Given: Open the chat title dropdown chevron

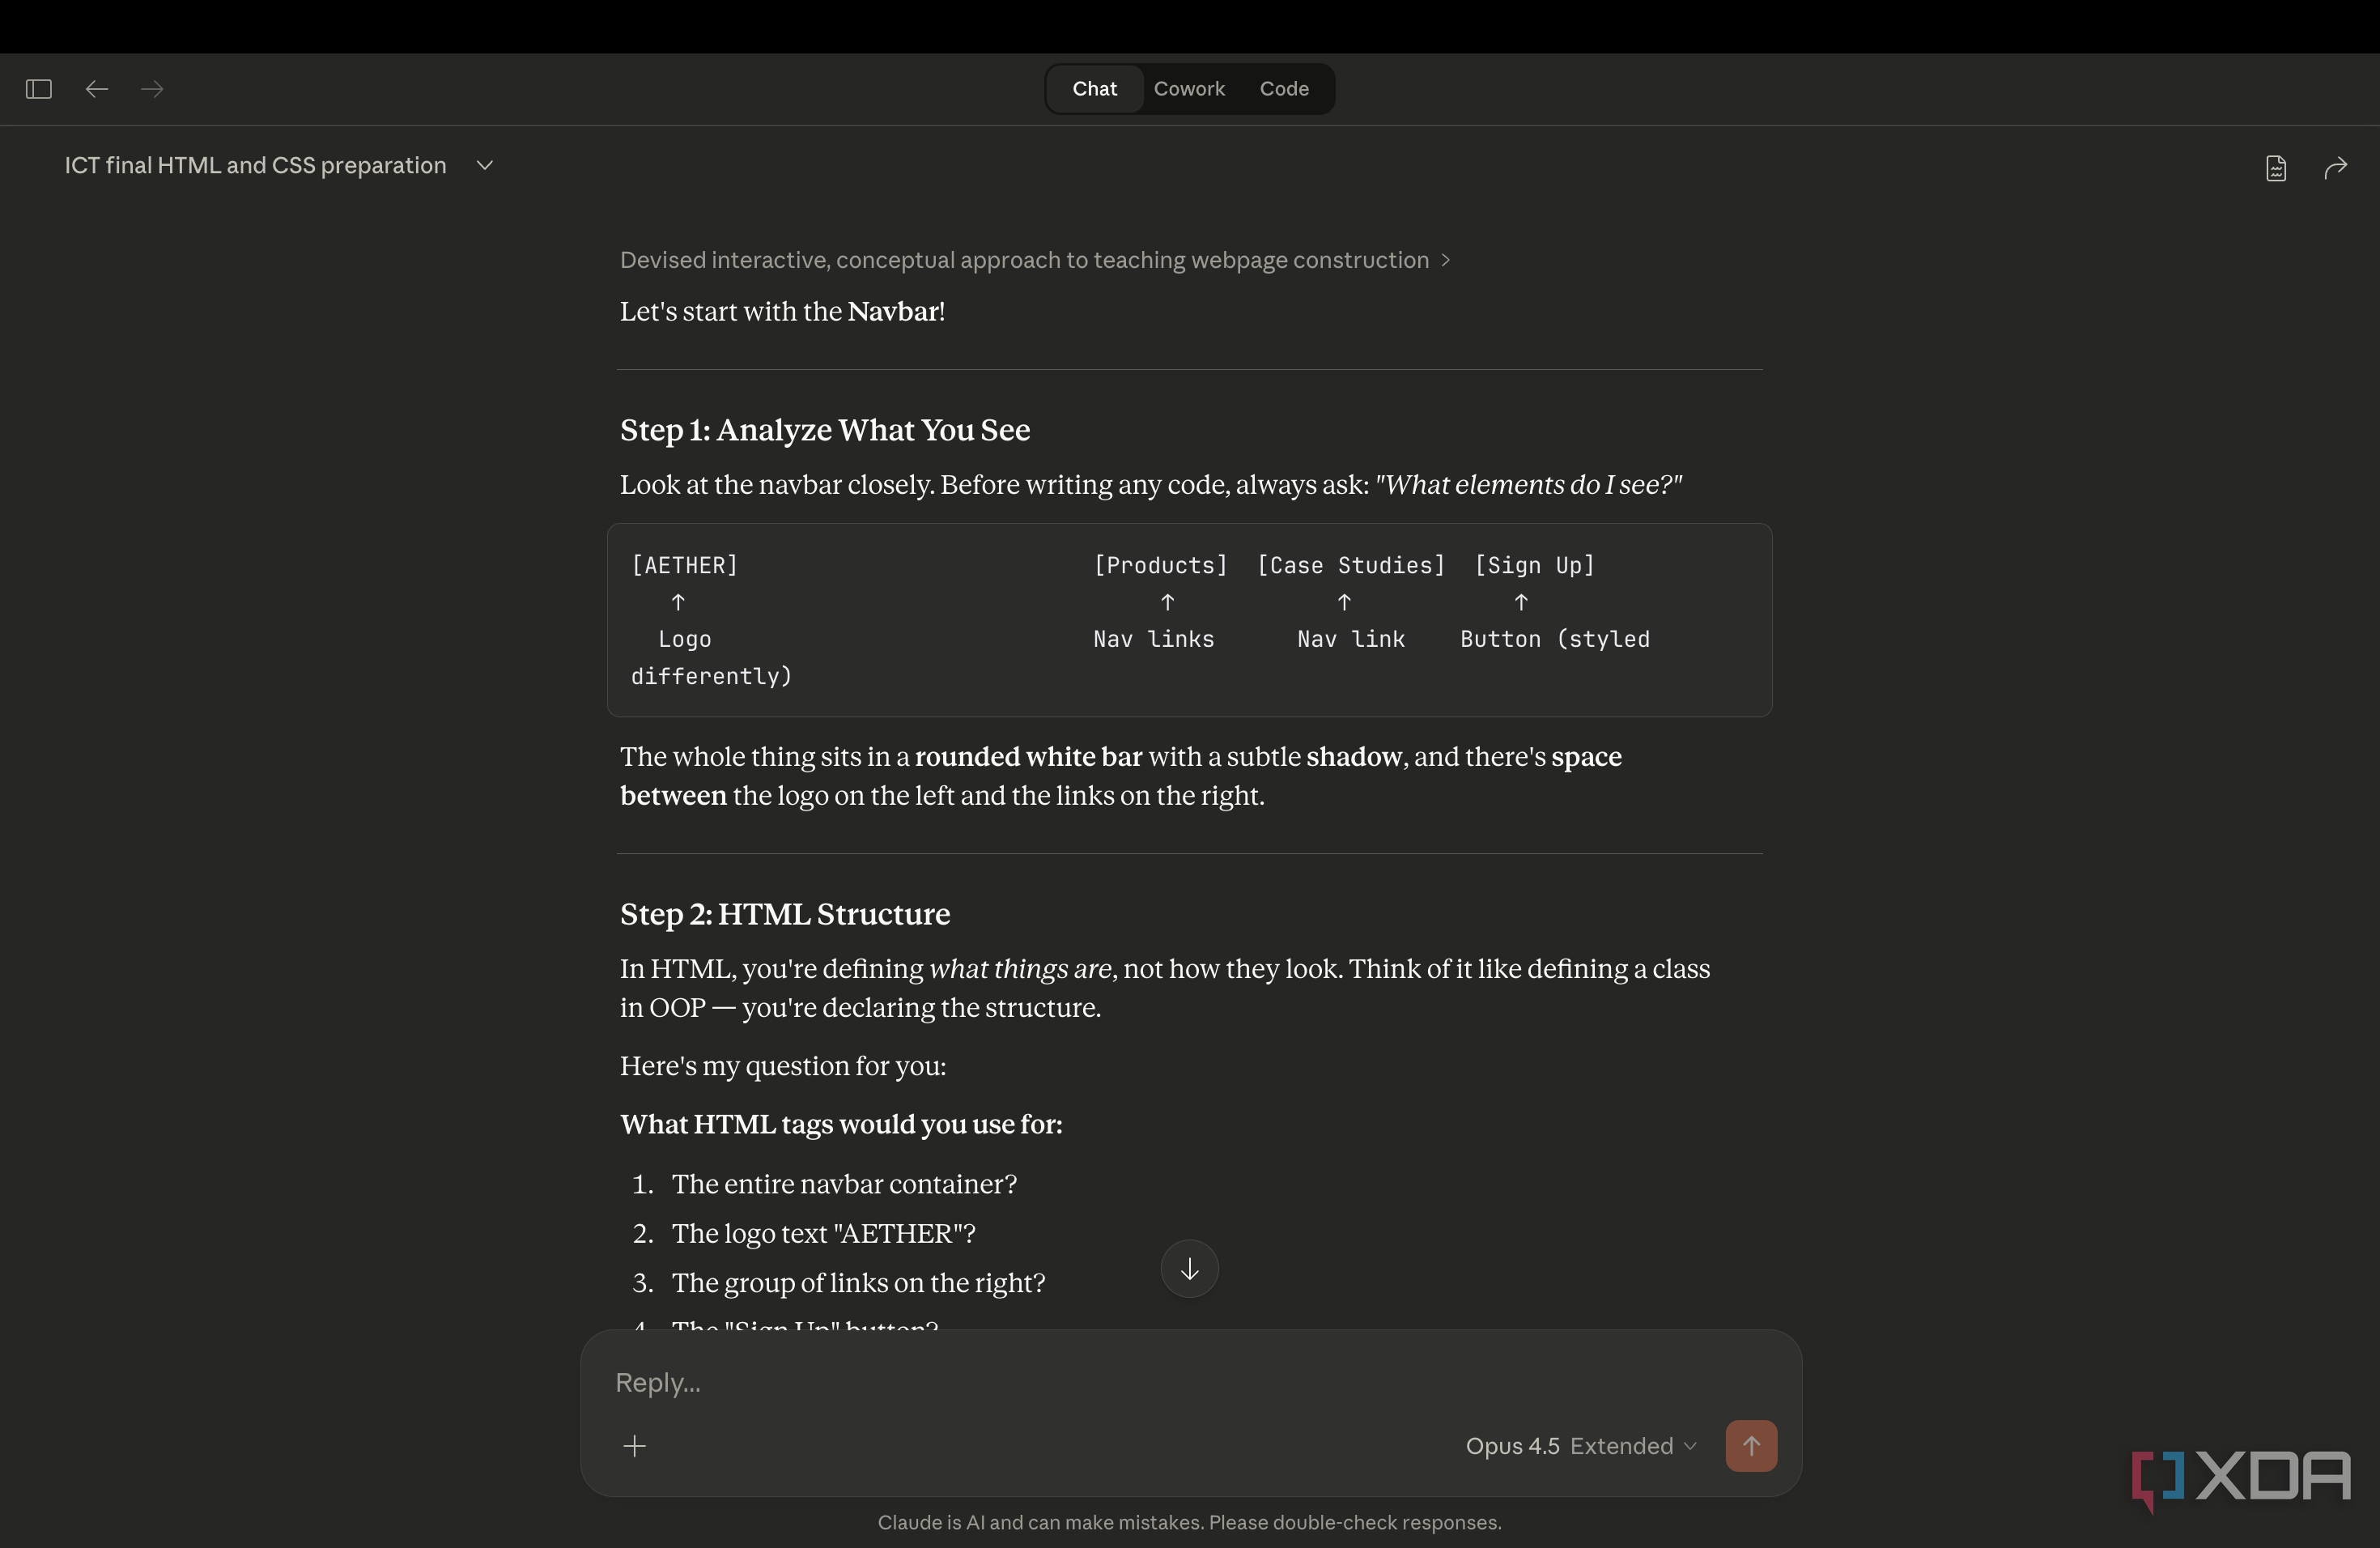Looking at the screenshot, I should pyautogui.click(x=485, y=165).
